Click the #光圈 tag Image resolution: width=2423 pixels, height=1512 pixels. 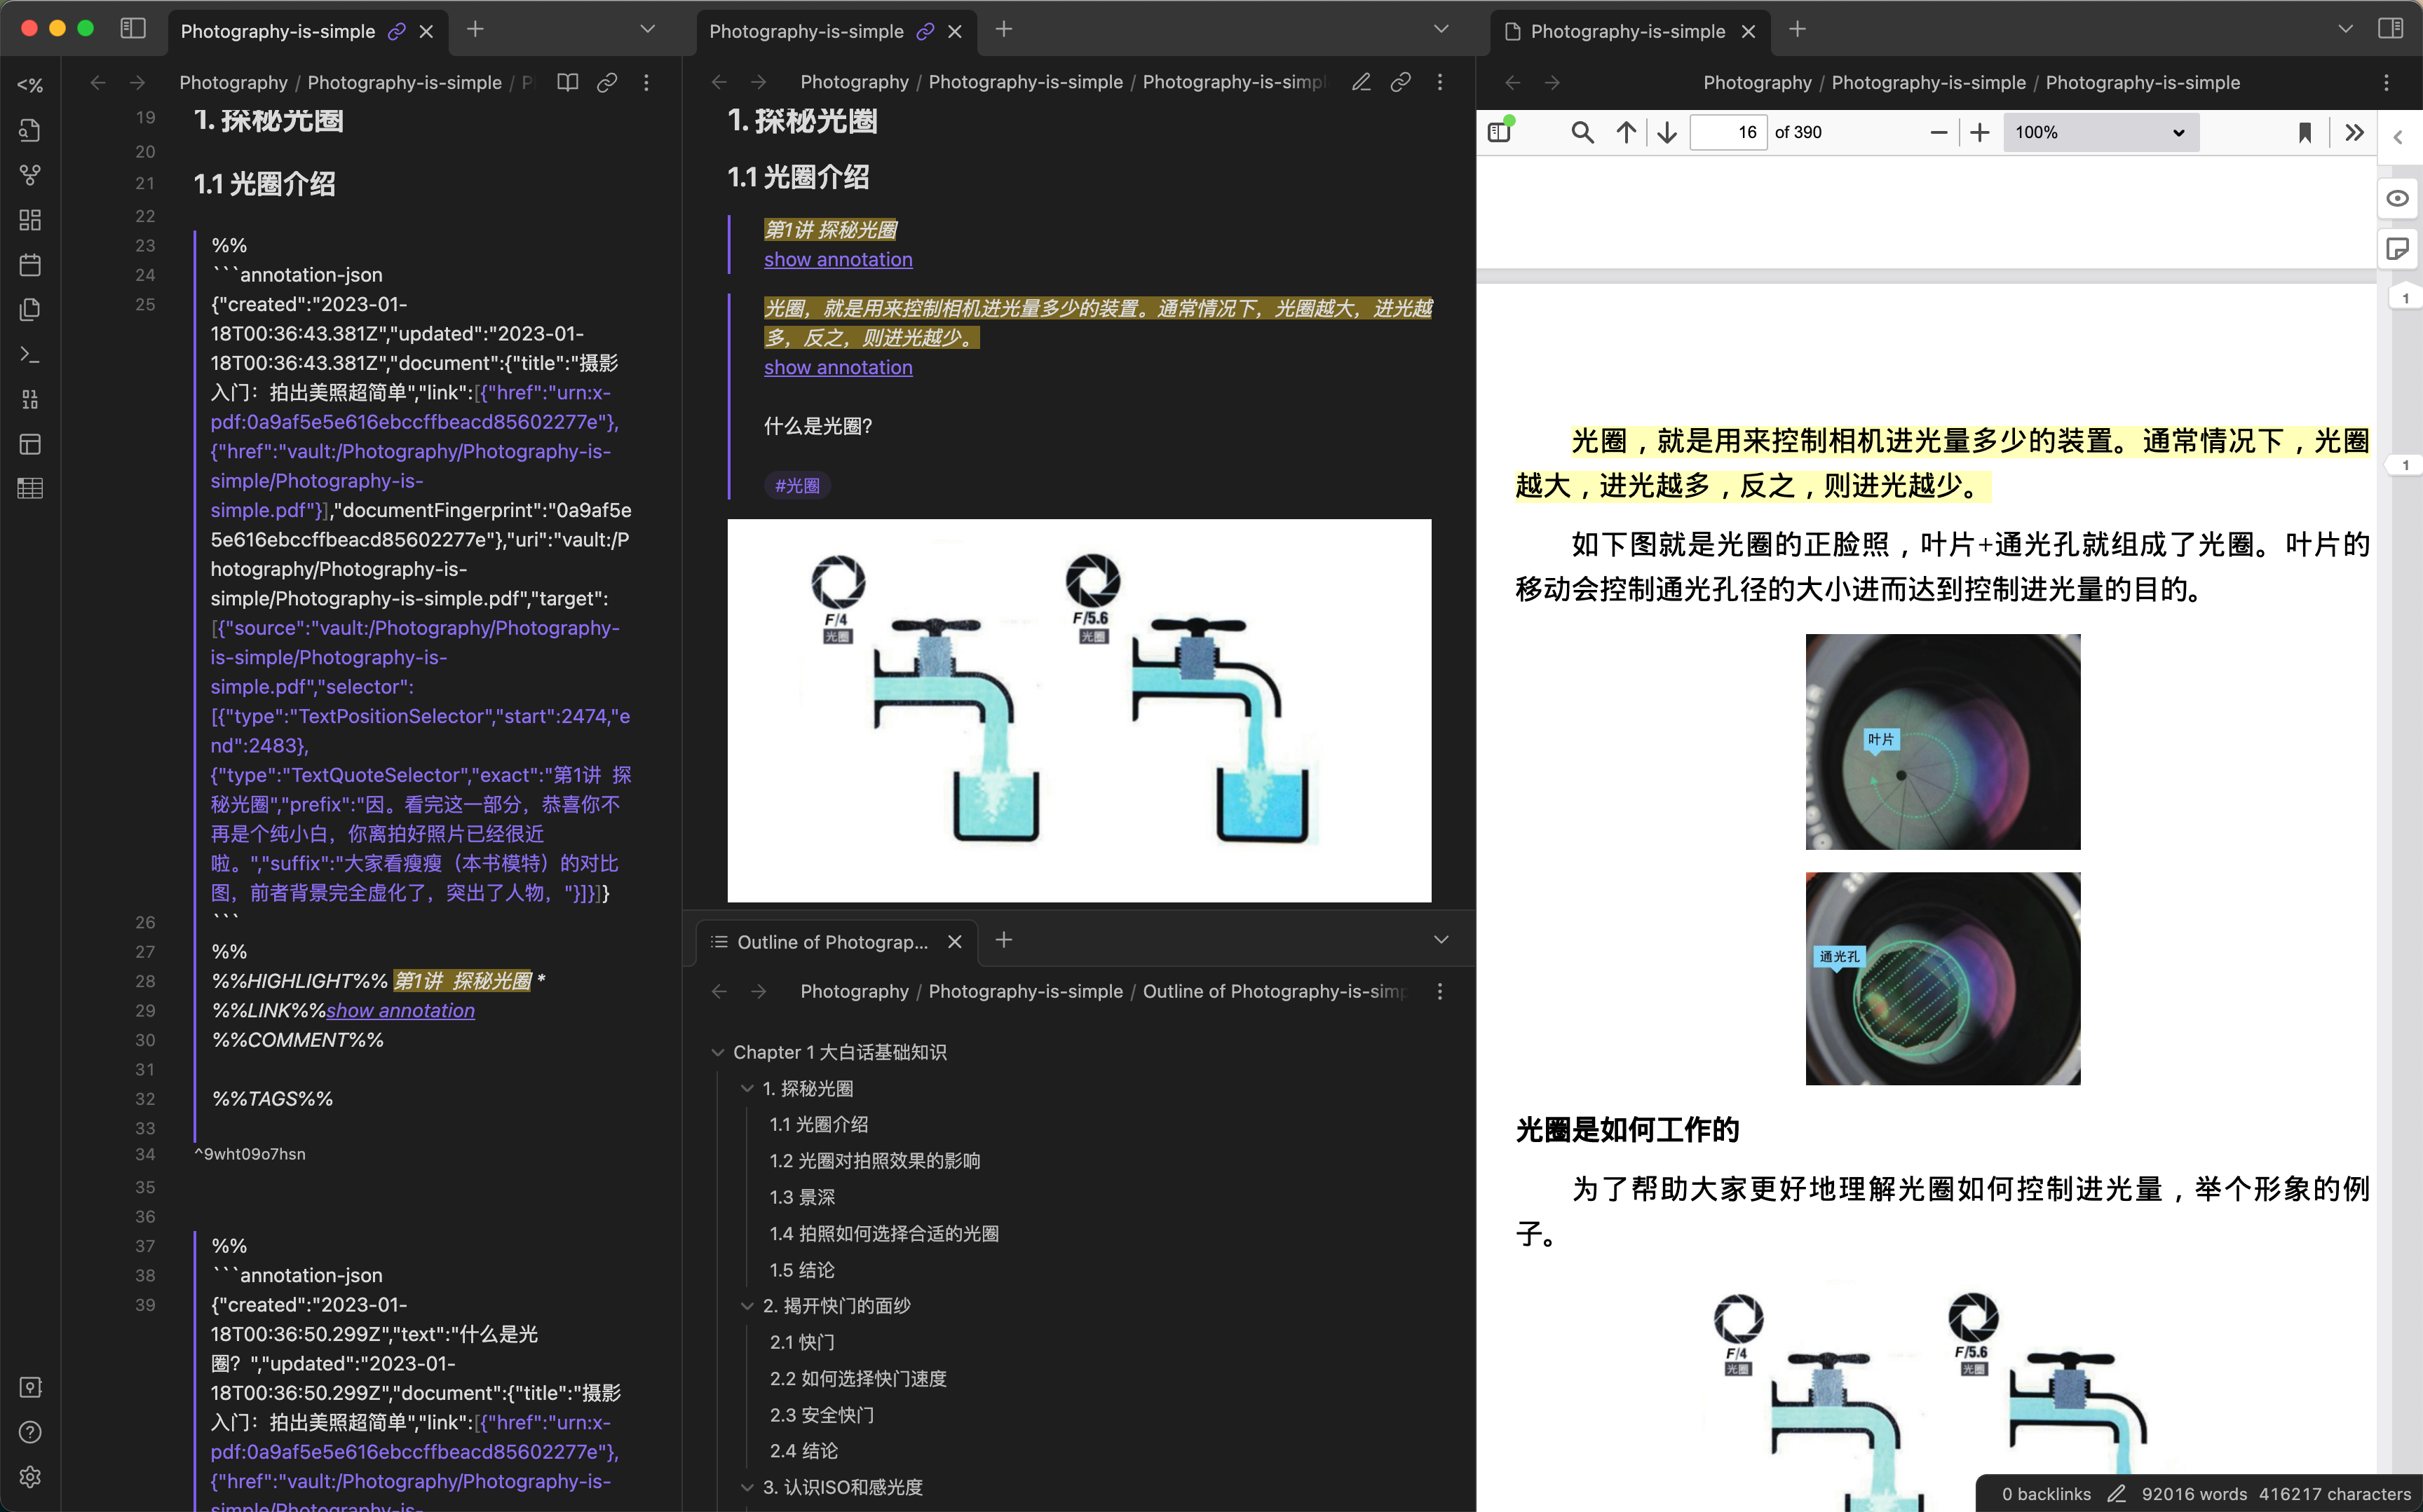tap(797, 485)
